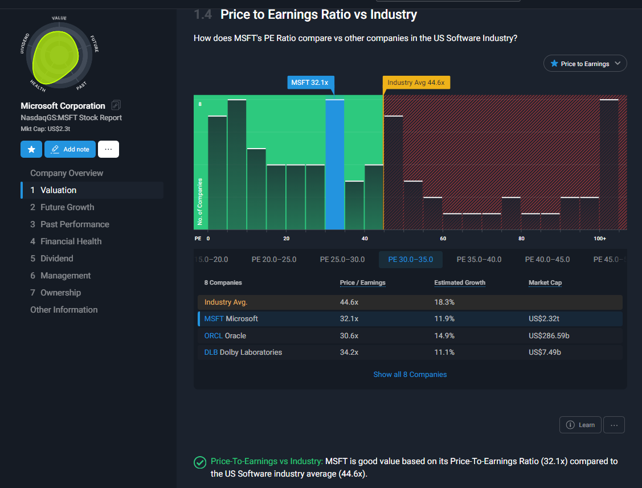Click the 100+ PE histogram bar
Viewport: 642px width, 488px height.
point(609,165)
